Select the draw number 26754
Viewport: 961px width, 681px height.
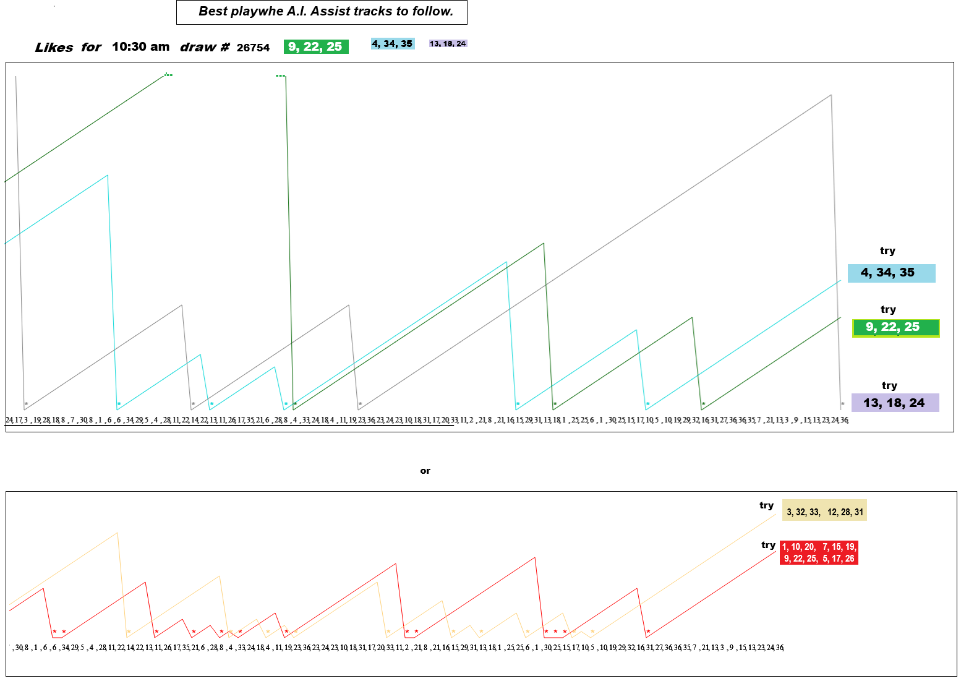(253, 48)
